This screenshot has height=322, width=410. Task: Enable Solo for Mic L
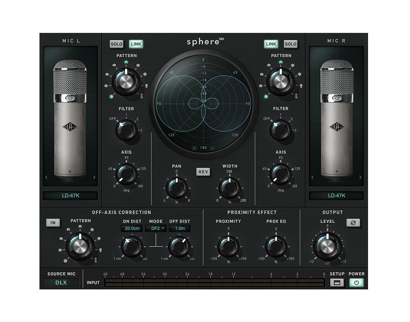pyautogui.click(x=116, y=44)
